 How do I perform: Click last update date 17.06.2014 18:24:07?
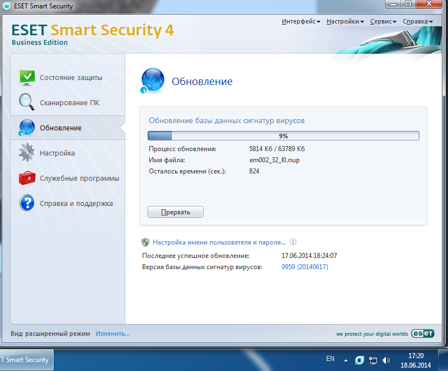[x=309, y=256]
